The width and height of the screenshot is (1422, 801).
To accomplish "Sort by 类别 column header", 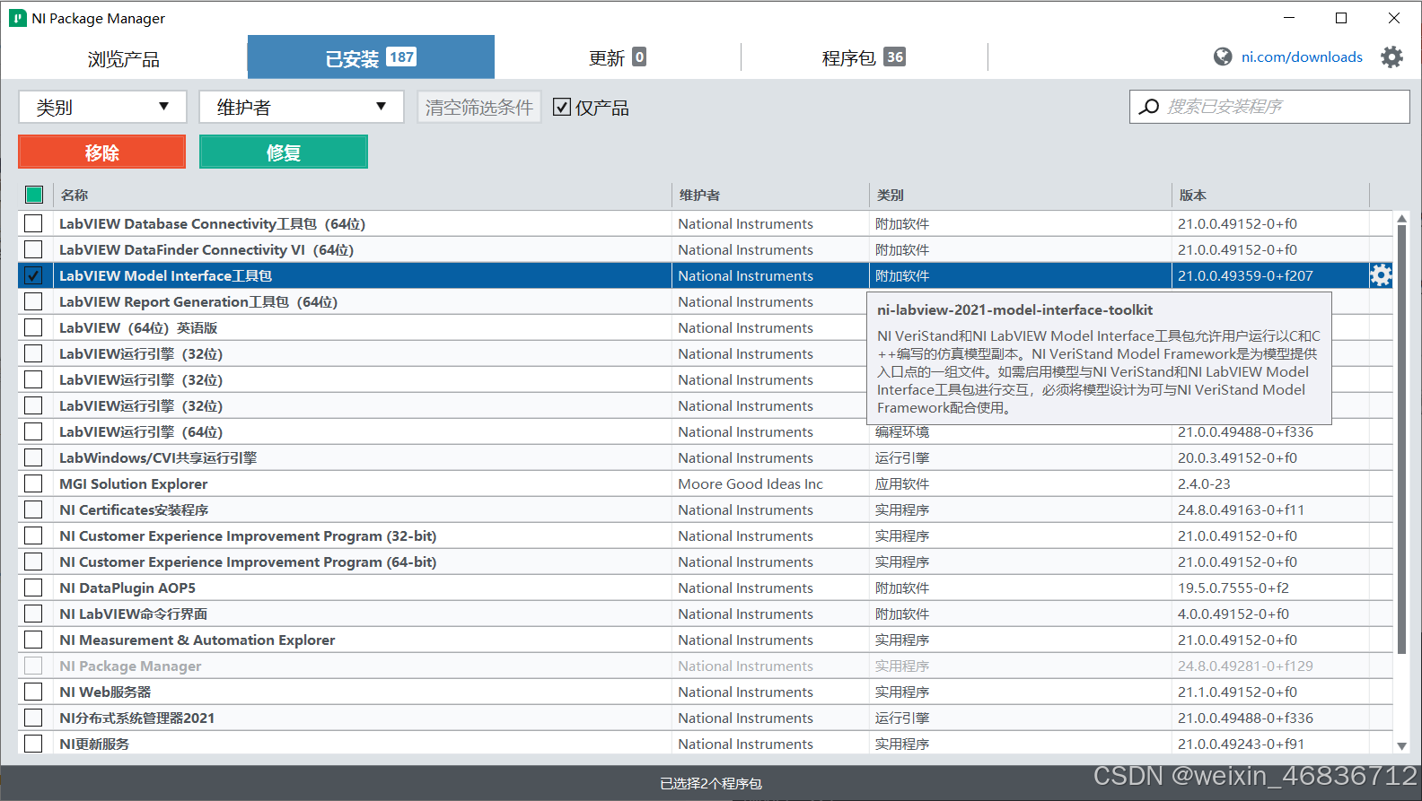I will coord(1021,195).
